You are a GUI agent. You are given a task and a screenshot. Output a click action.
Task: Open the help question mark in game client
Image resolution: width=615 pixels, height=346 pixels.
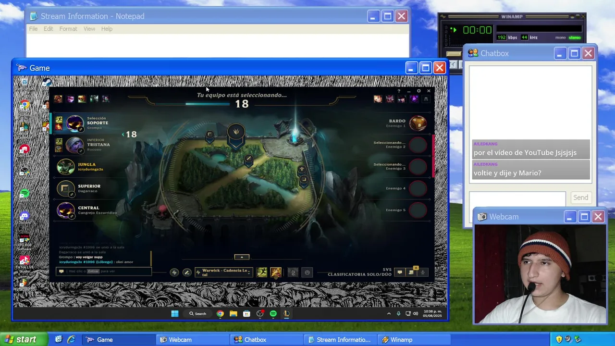398,91
